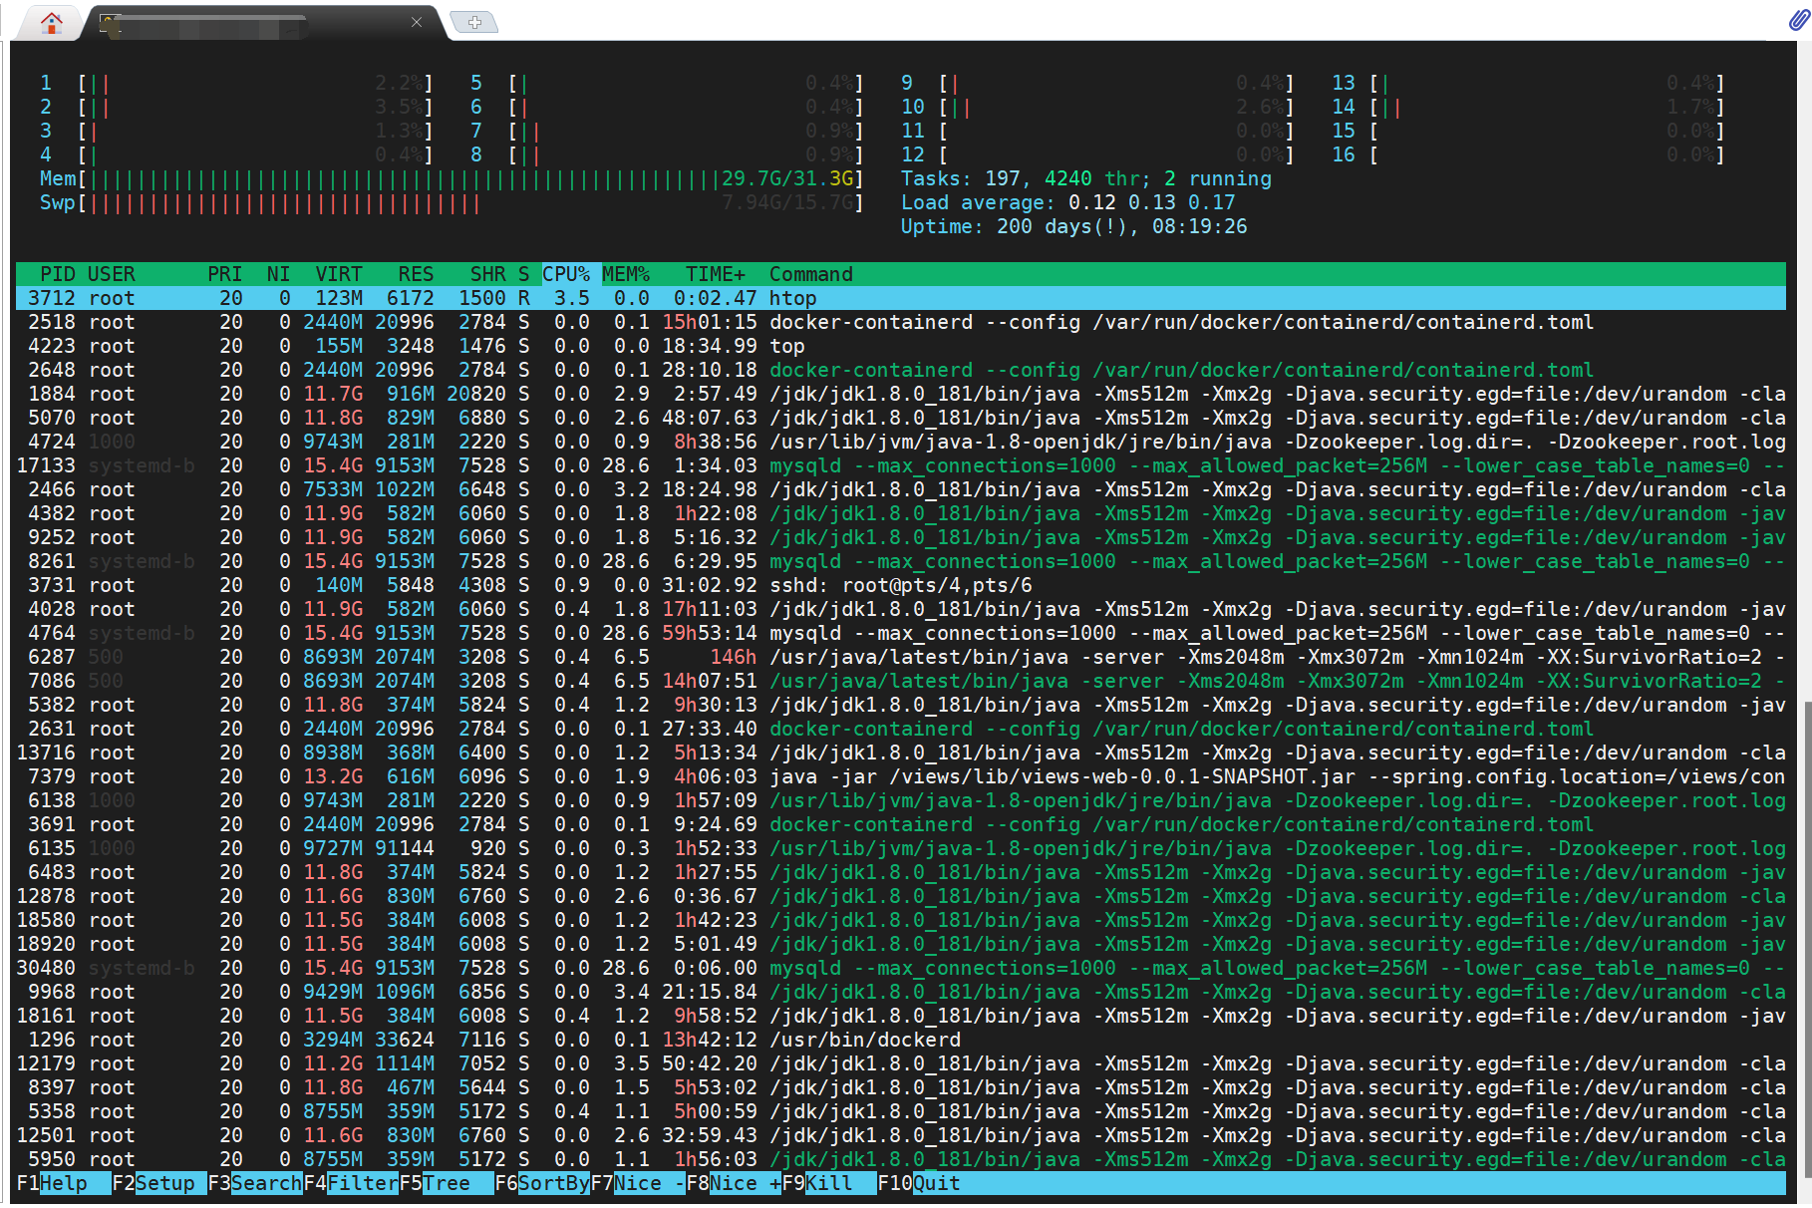Screen dimensions: 1812x1208
Task: Click the Mem usage meter bar
Action: 452,178
